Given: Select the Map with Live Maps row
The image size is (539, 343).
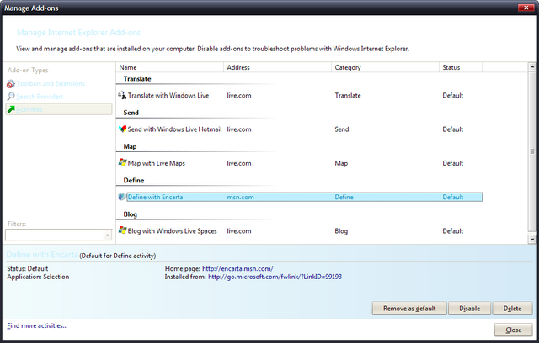Looking at the screenshot, I should 300,163.
